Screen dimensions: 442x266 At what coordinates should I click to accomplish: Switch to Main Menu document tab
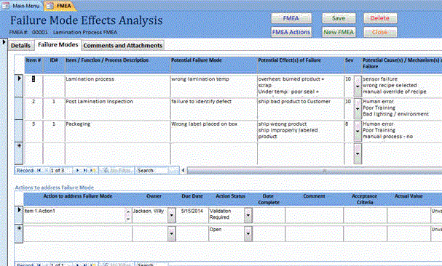click(x=22, y=6)
